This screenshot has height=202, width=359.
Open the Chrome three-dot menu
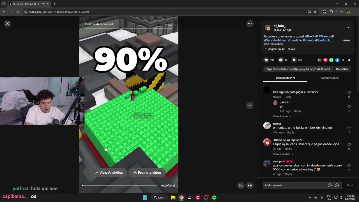[x=355, y=12]
